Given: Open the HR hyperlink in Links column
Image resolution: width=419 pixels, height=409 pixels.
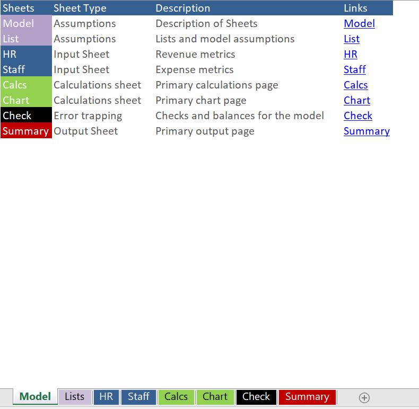Looking at the screenshot, I should pos(350,54).
